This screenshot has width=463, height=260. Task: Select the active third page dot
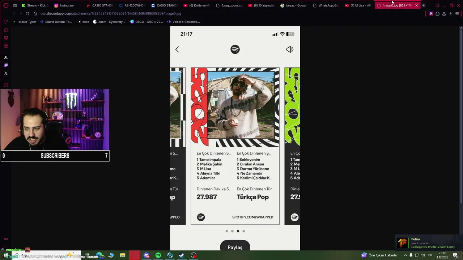pos(238,231)
